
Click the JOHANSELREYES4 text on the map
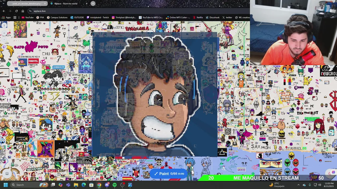[x=29, y=57]
